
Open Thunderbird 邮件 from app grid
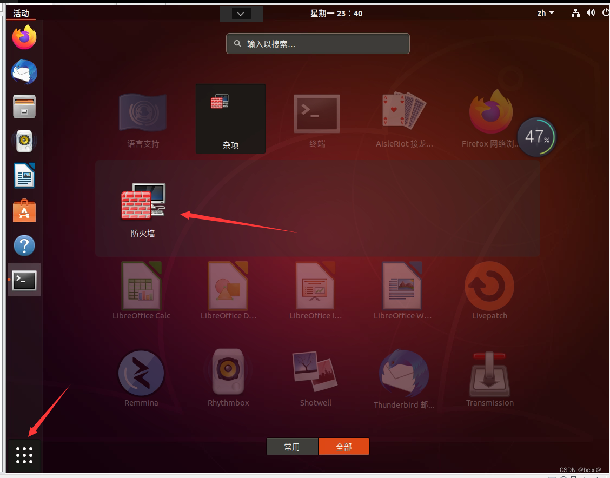(404, 379)
